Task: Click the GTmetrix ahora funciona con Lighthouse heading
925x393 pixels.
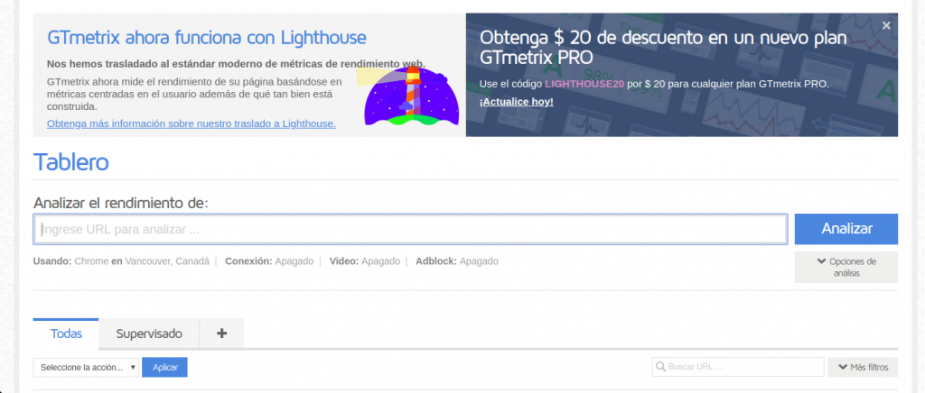Action: click(207, 38)
